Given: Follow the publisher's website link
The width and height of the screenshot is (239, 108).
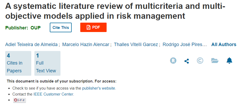Looking at the screenshot, I should (99, 88).
